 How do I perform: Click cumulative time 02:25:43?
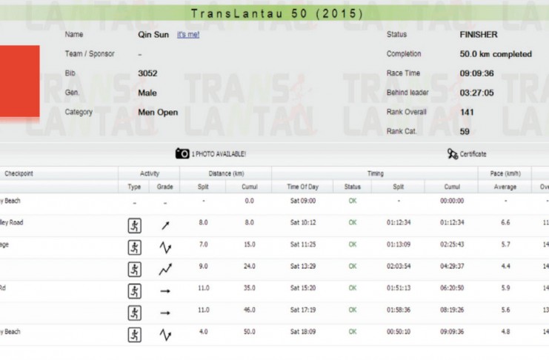pyautogui.click(x=452, y=244)
